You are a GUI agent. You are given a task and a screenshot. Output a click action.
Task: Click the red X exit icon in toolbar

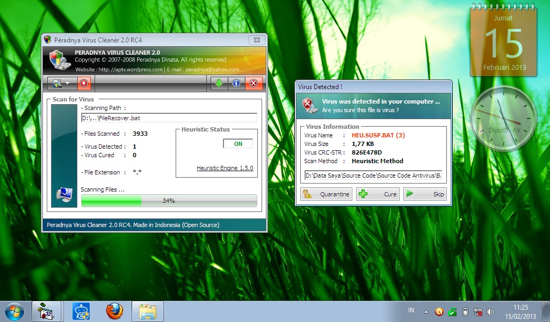click(254, 83)
